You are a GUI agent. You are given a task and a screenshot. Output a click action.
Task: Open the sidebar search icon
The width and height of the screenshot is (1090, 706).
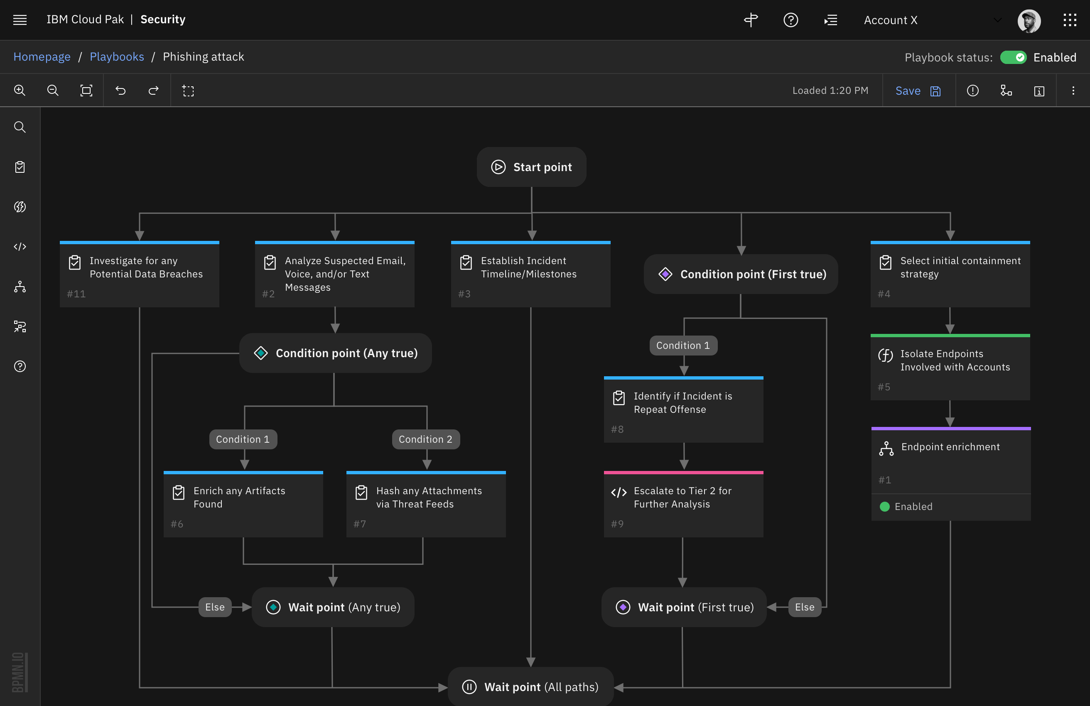pyautogui.click(x=20, y=127)
